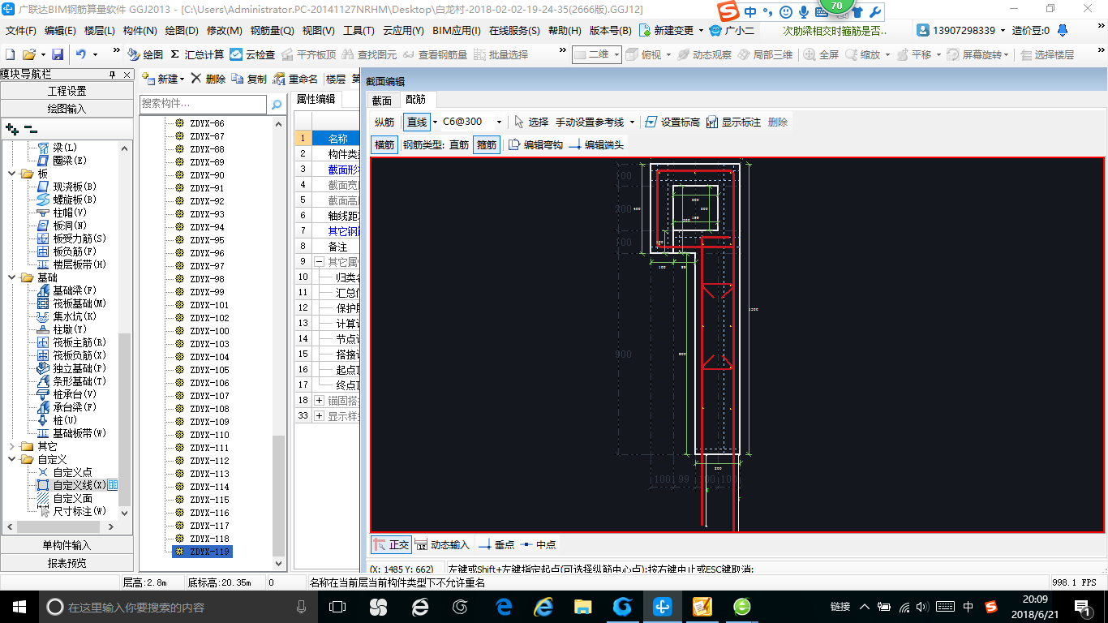Toggle 正交 orthogonal mode
The height and width of the screenshot is (623, 1108).
(x=392, y=544)
